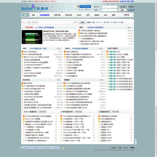
Task: Tick the auto-login (自动登录) checkbox
Action: point(119,7)
